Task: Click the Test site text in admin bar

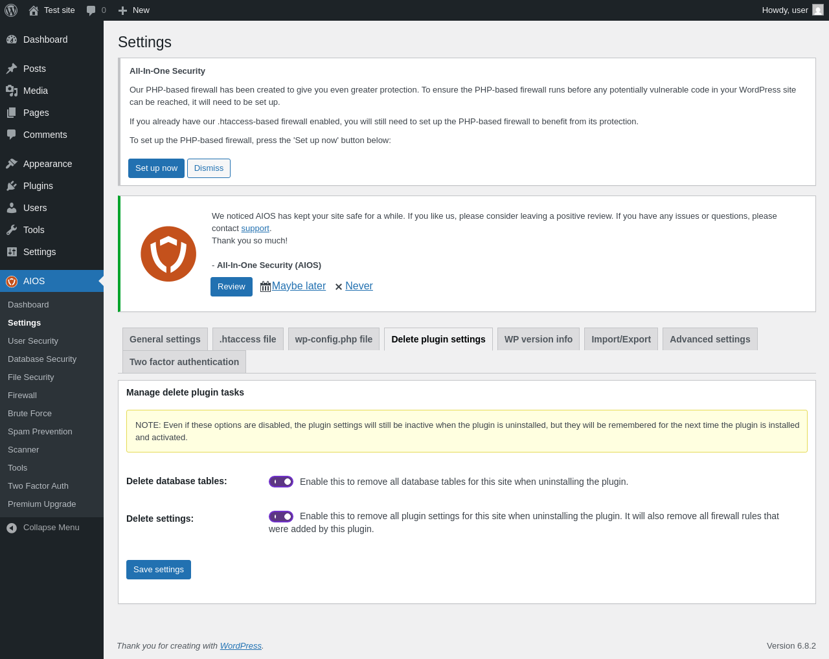Action: [x=60, y=10]
